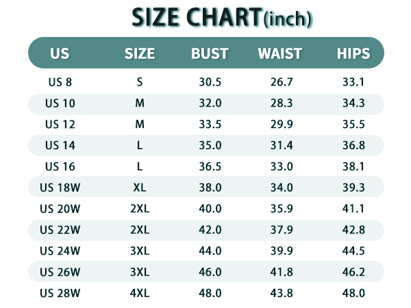Click waist value 31.4
Image resolution: width=411 pixels, height=308 pixels.
pyautogui.click(x=282, y=145)
